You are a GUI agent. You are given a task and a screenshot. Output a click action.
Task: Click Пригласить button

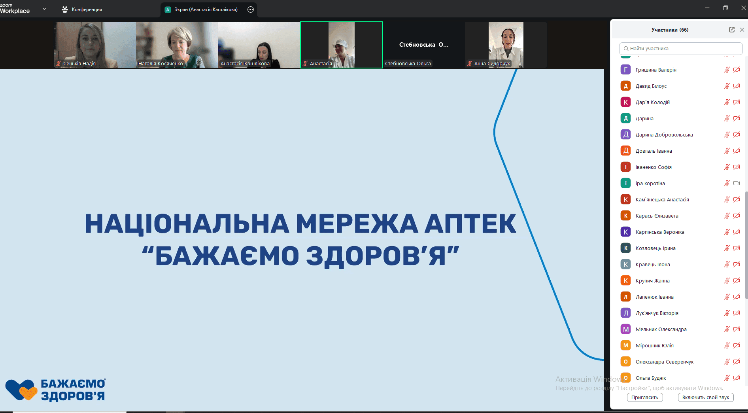[x=645, y=397]
